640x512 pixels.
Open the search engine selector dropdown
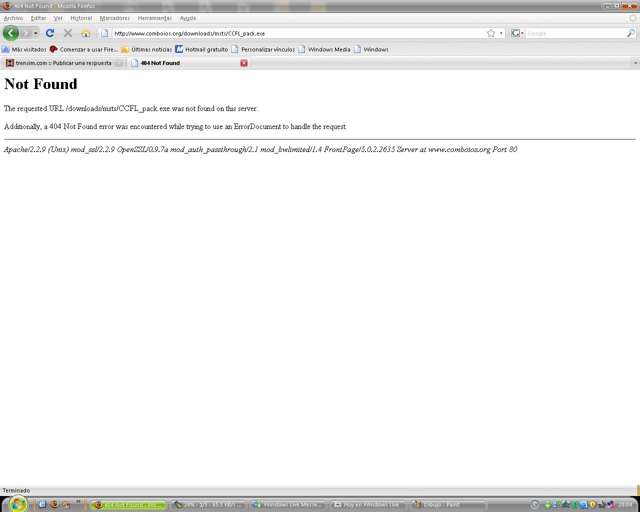(517, 33)
